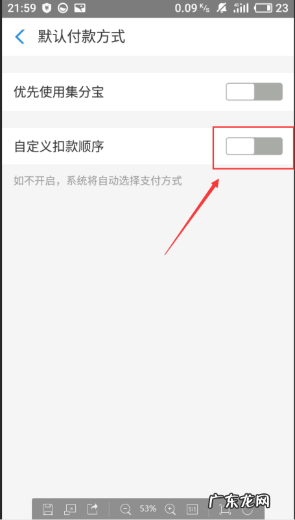The image size is (295, 520).
Task: Enable 优先使用集分宝 switch
Action: [x=254, y=92]
